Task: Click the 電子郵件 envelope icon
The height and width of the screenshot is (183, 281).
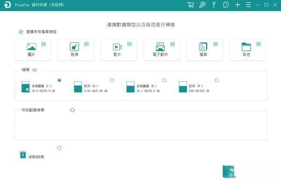Action: pos(160,47)
